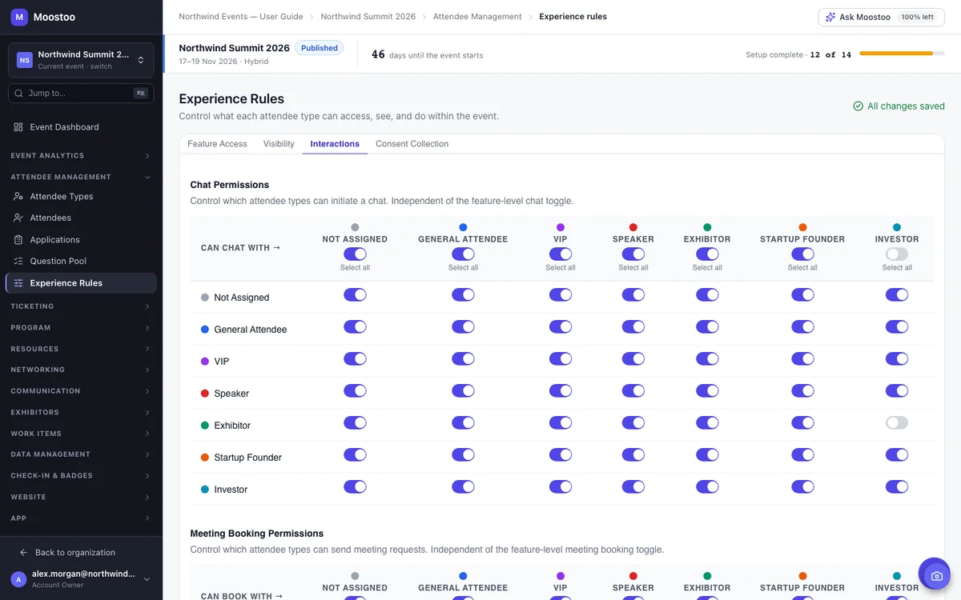Click the Experience Rules sliders icon
This screenshot has height=600, width=961.
18,283
